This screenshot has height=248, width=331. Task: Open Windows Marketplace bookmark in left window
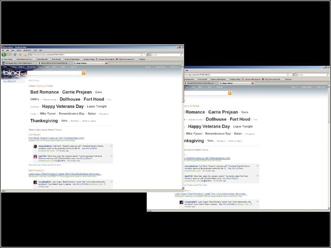(70, 59)
